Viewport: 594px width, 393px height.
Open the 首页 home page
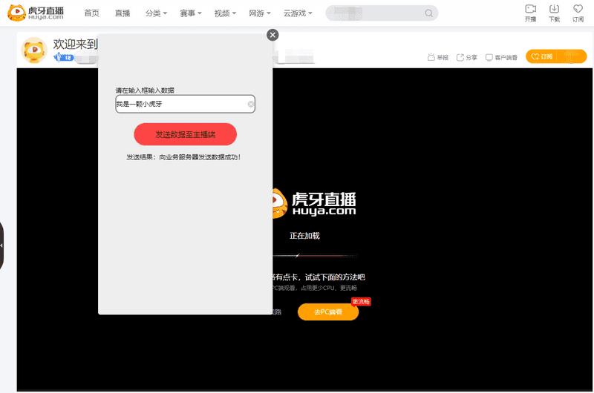click(x=91, y=13)
